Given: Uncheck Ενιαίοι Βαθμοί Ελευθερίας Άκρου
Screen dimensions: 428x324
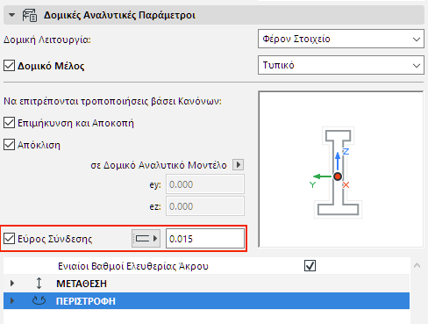Looking at the screenshot, I should pyautogui.click(x=310, y=266).
